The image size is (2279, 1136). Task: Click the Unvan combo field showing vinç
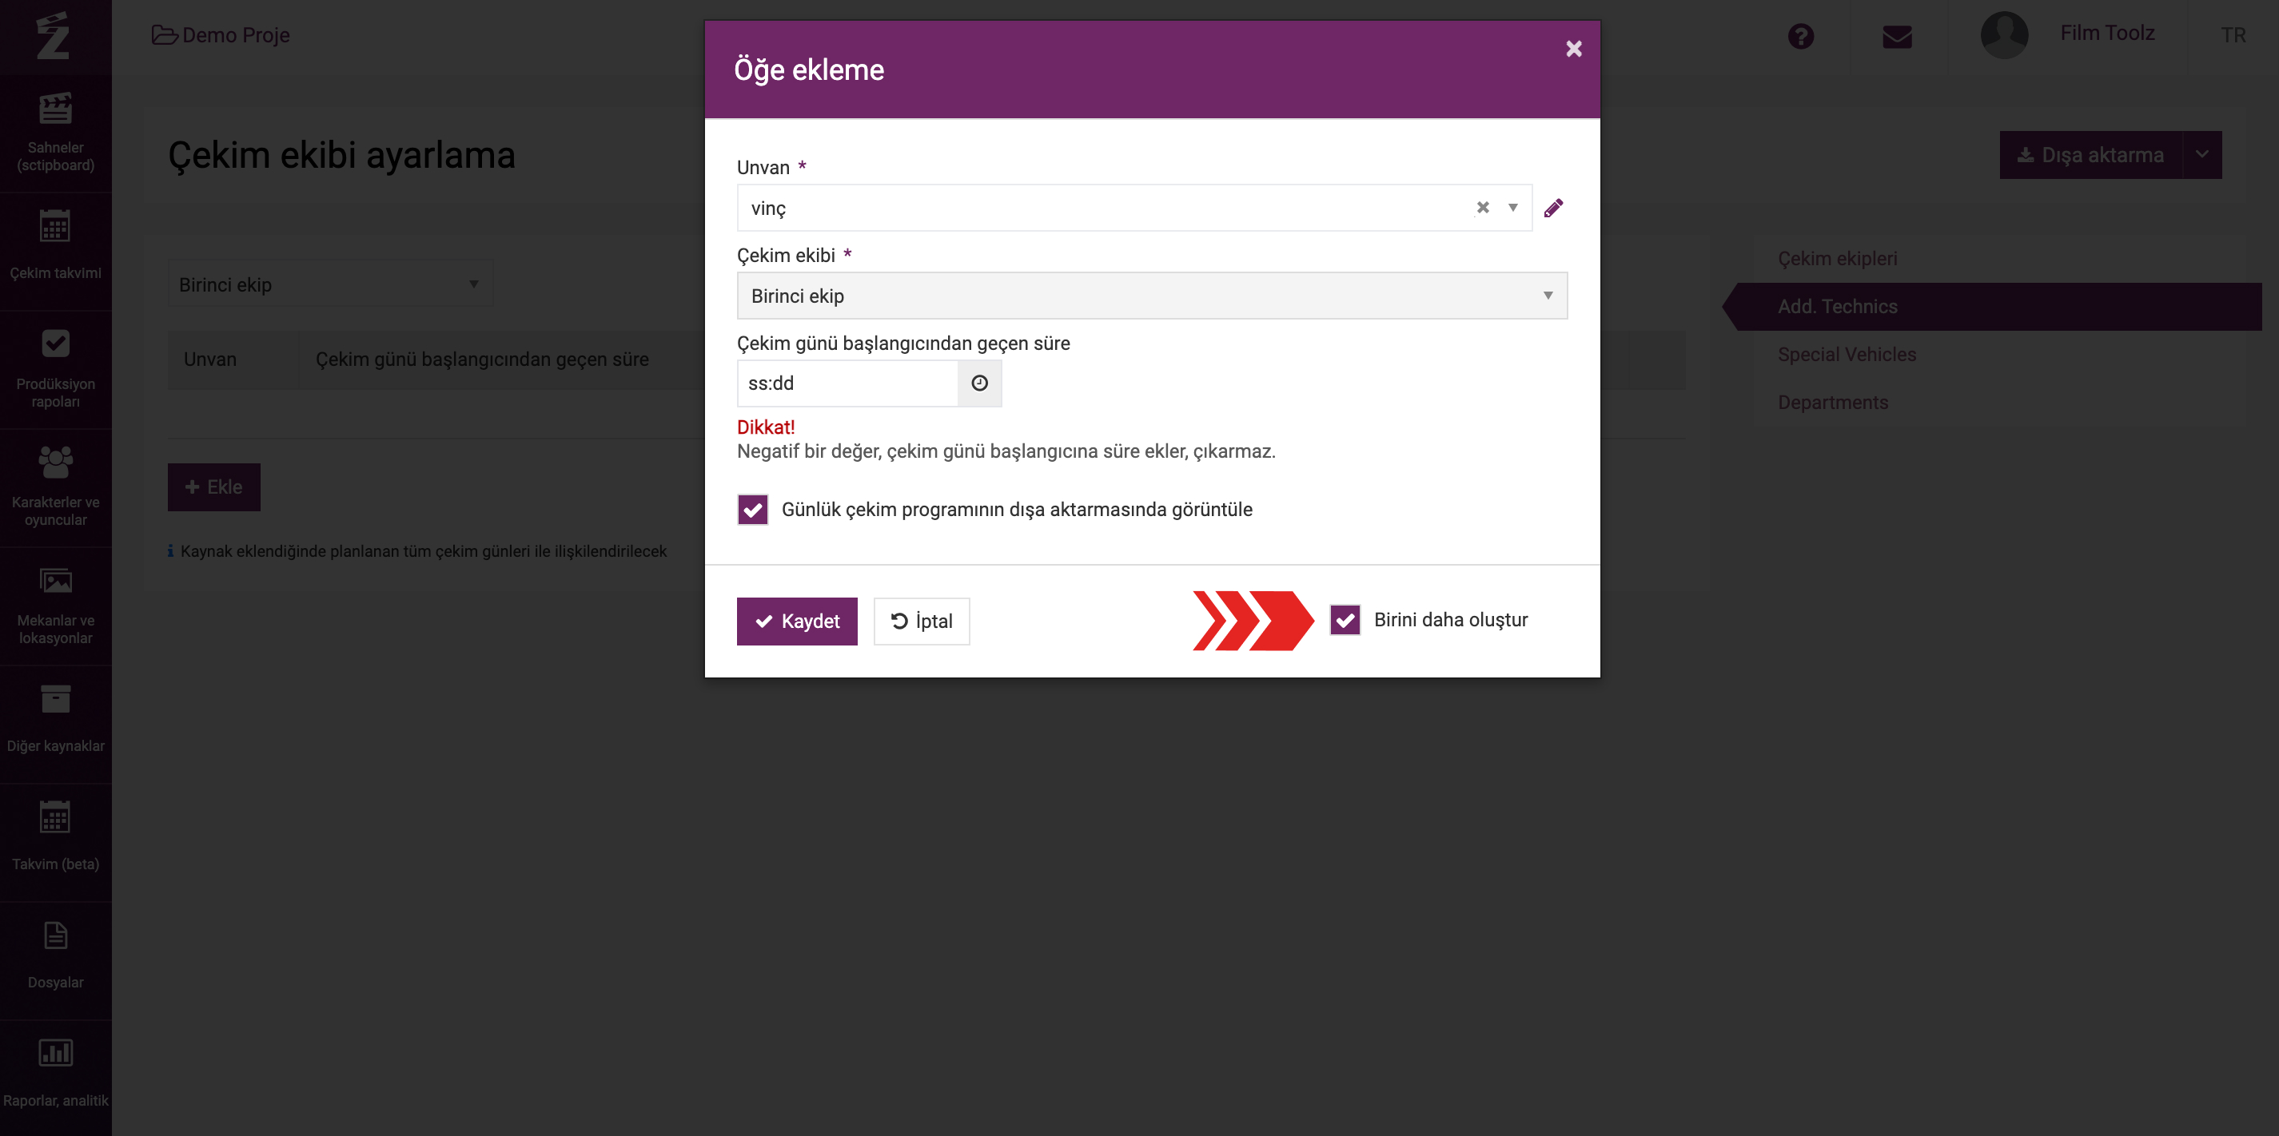1134,208
